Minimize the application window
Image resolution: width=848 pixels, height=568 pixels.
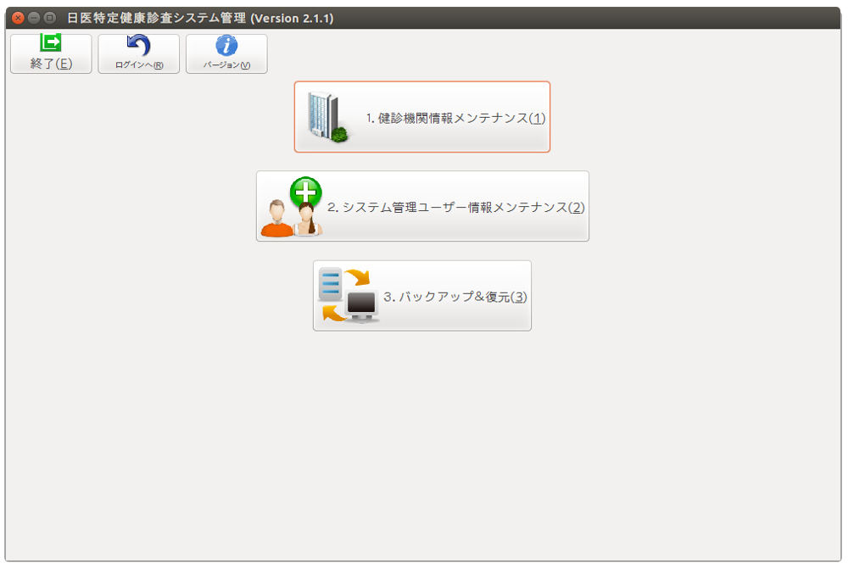point(34,18)
